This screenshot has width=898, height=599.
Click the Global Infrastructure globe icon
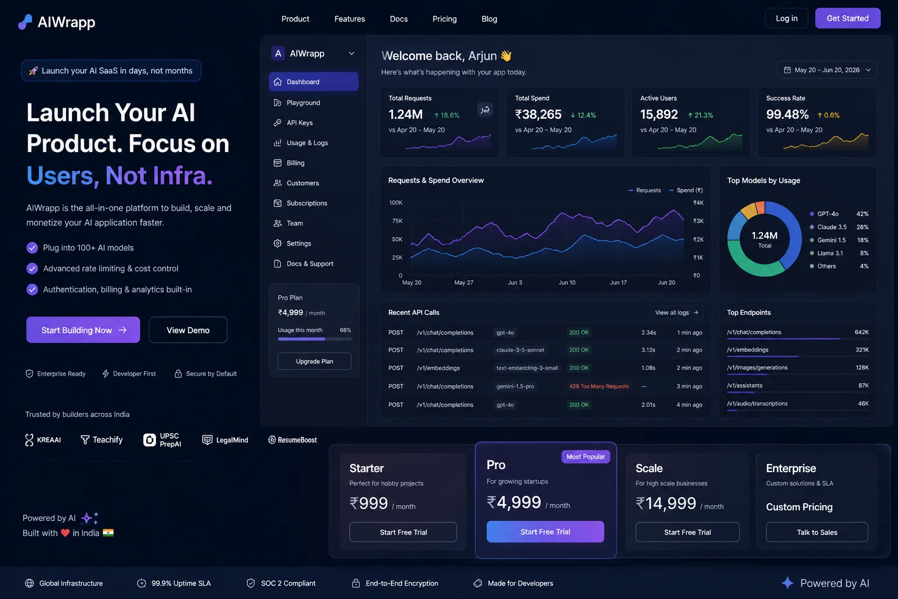pyautogui.click(x=29, y=583)
